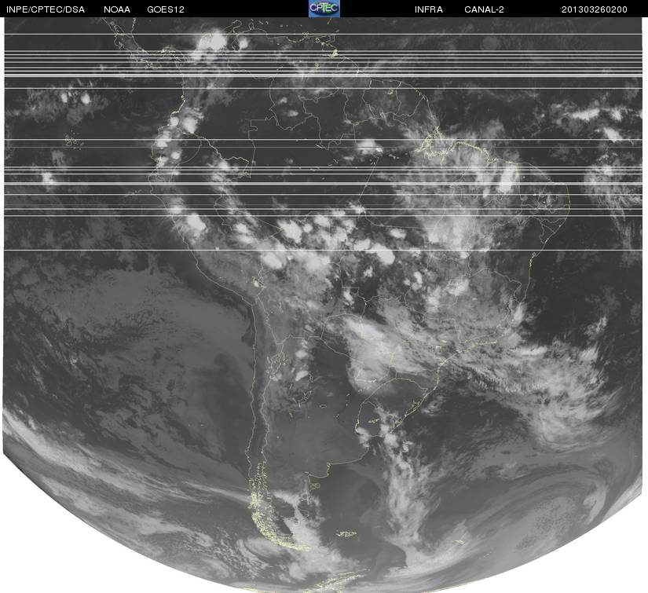Select the INPE/CPTEC/DSA header text
The height and width of the screenshot is (593, 648).
coord(46,9)
